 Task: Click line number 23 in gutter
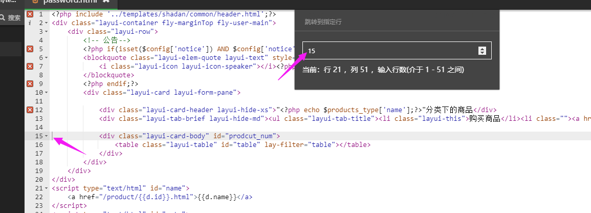click(x=39, y=205)
